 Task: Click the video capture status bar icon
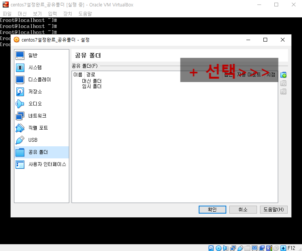click(x=262, y=248)
